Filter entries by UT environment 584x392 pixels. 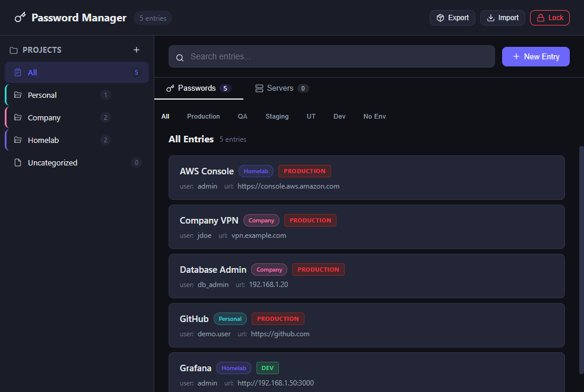311,116
